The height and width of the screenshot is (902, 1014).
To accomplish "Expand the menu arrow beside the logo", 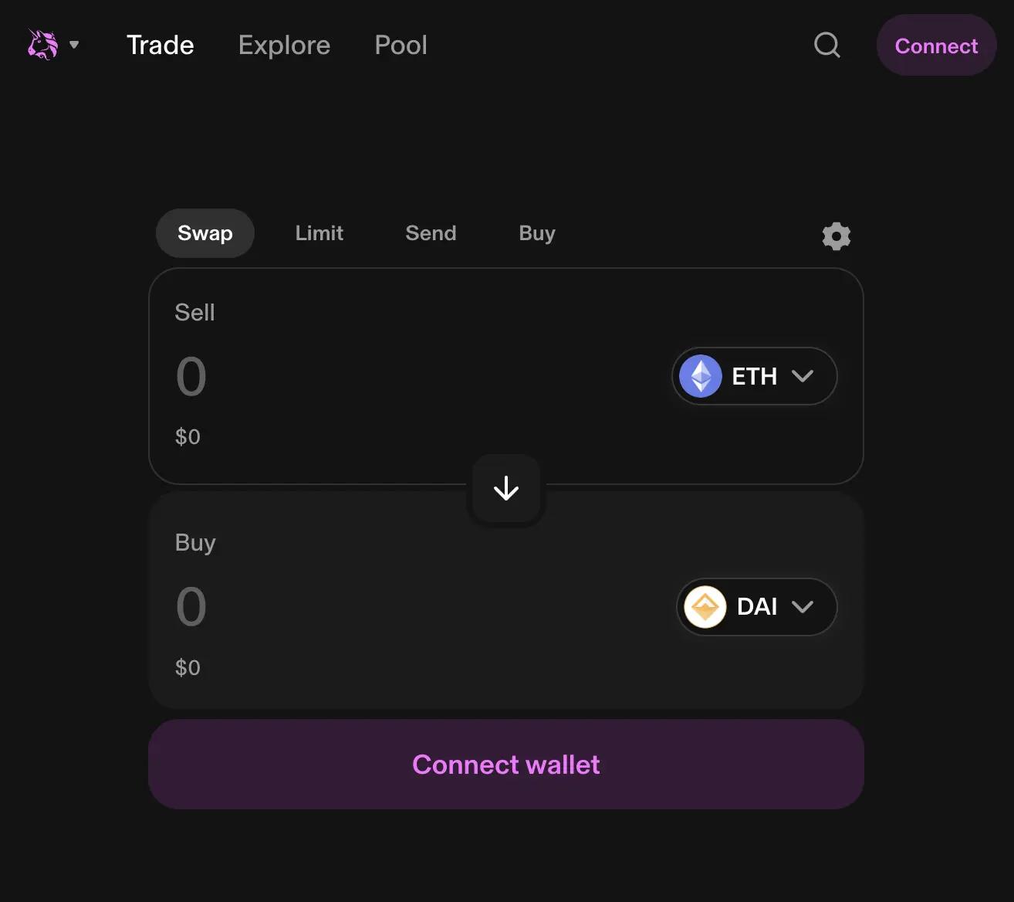I will pos(74,45).
